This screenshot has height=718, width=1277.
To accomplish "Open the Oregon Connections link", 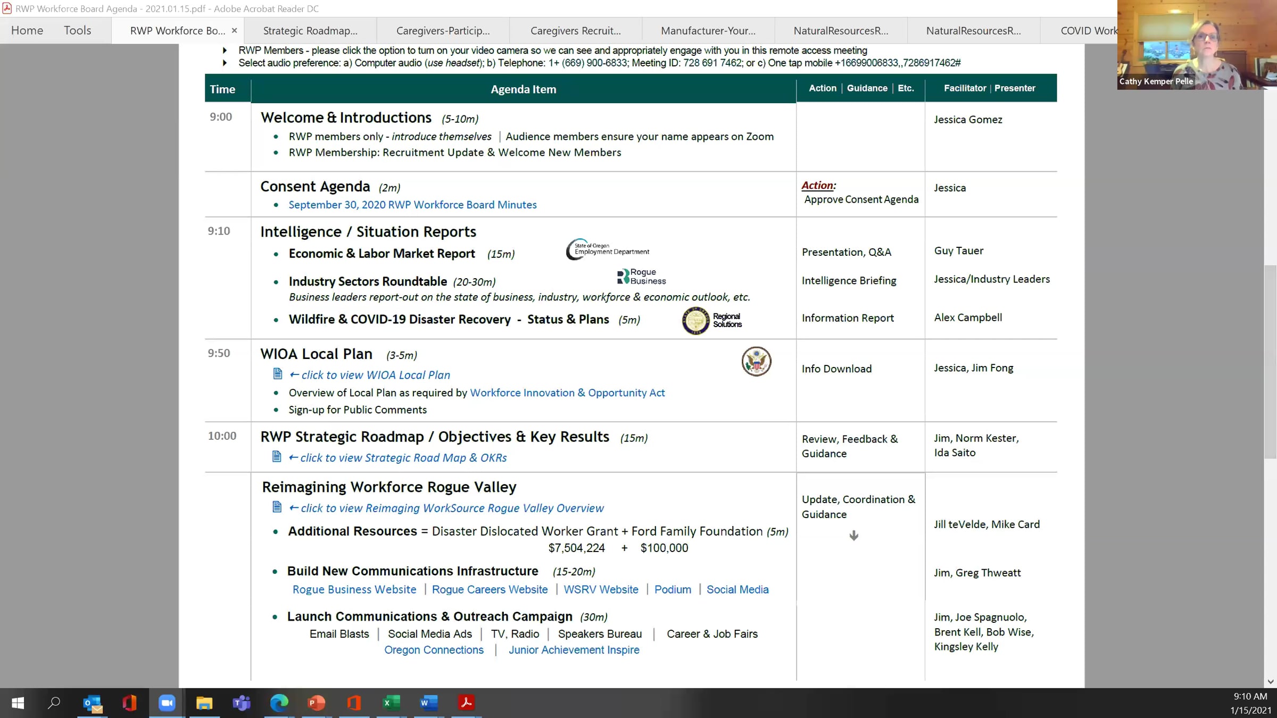I will point(434,650).
